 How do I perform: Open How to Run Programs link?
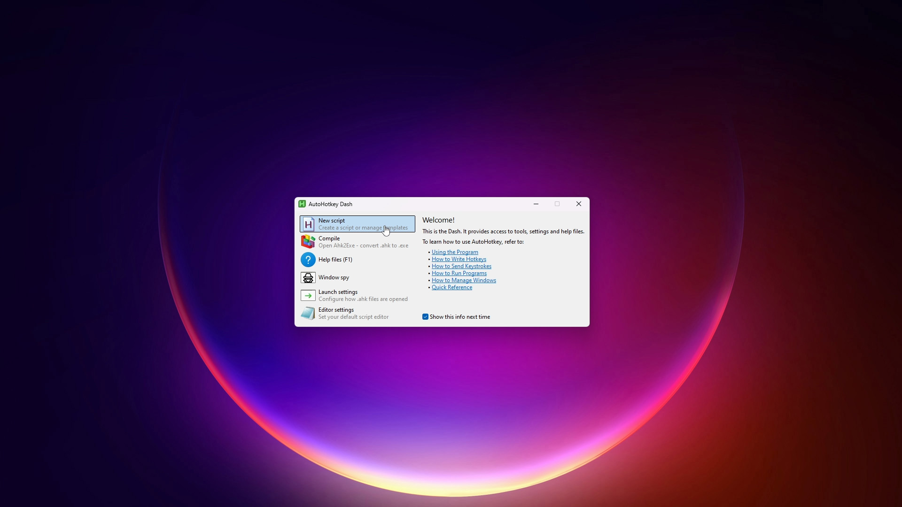coord(459,273)
